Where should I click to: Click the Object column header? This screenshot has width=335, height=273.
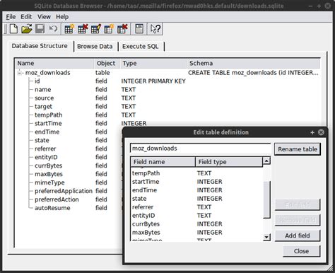pyautogui.click(x=107, y=64)
